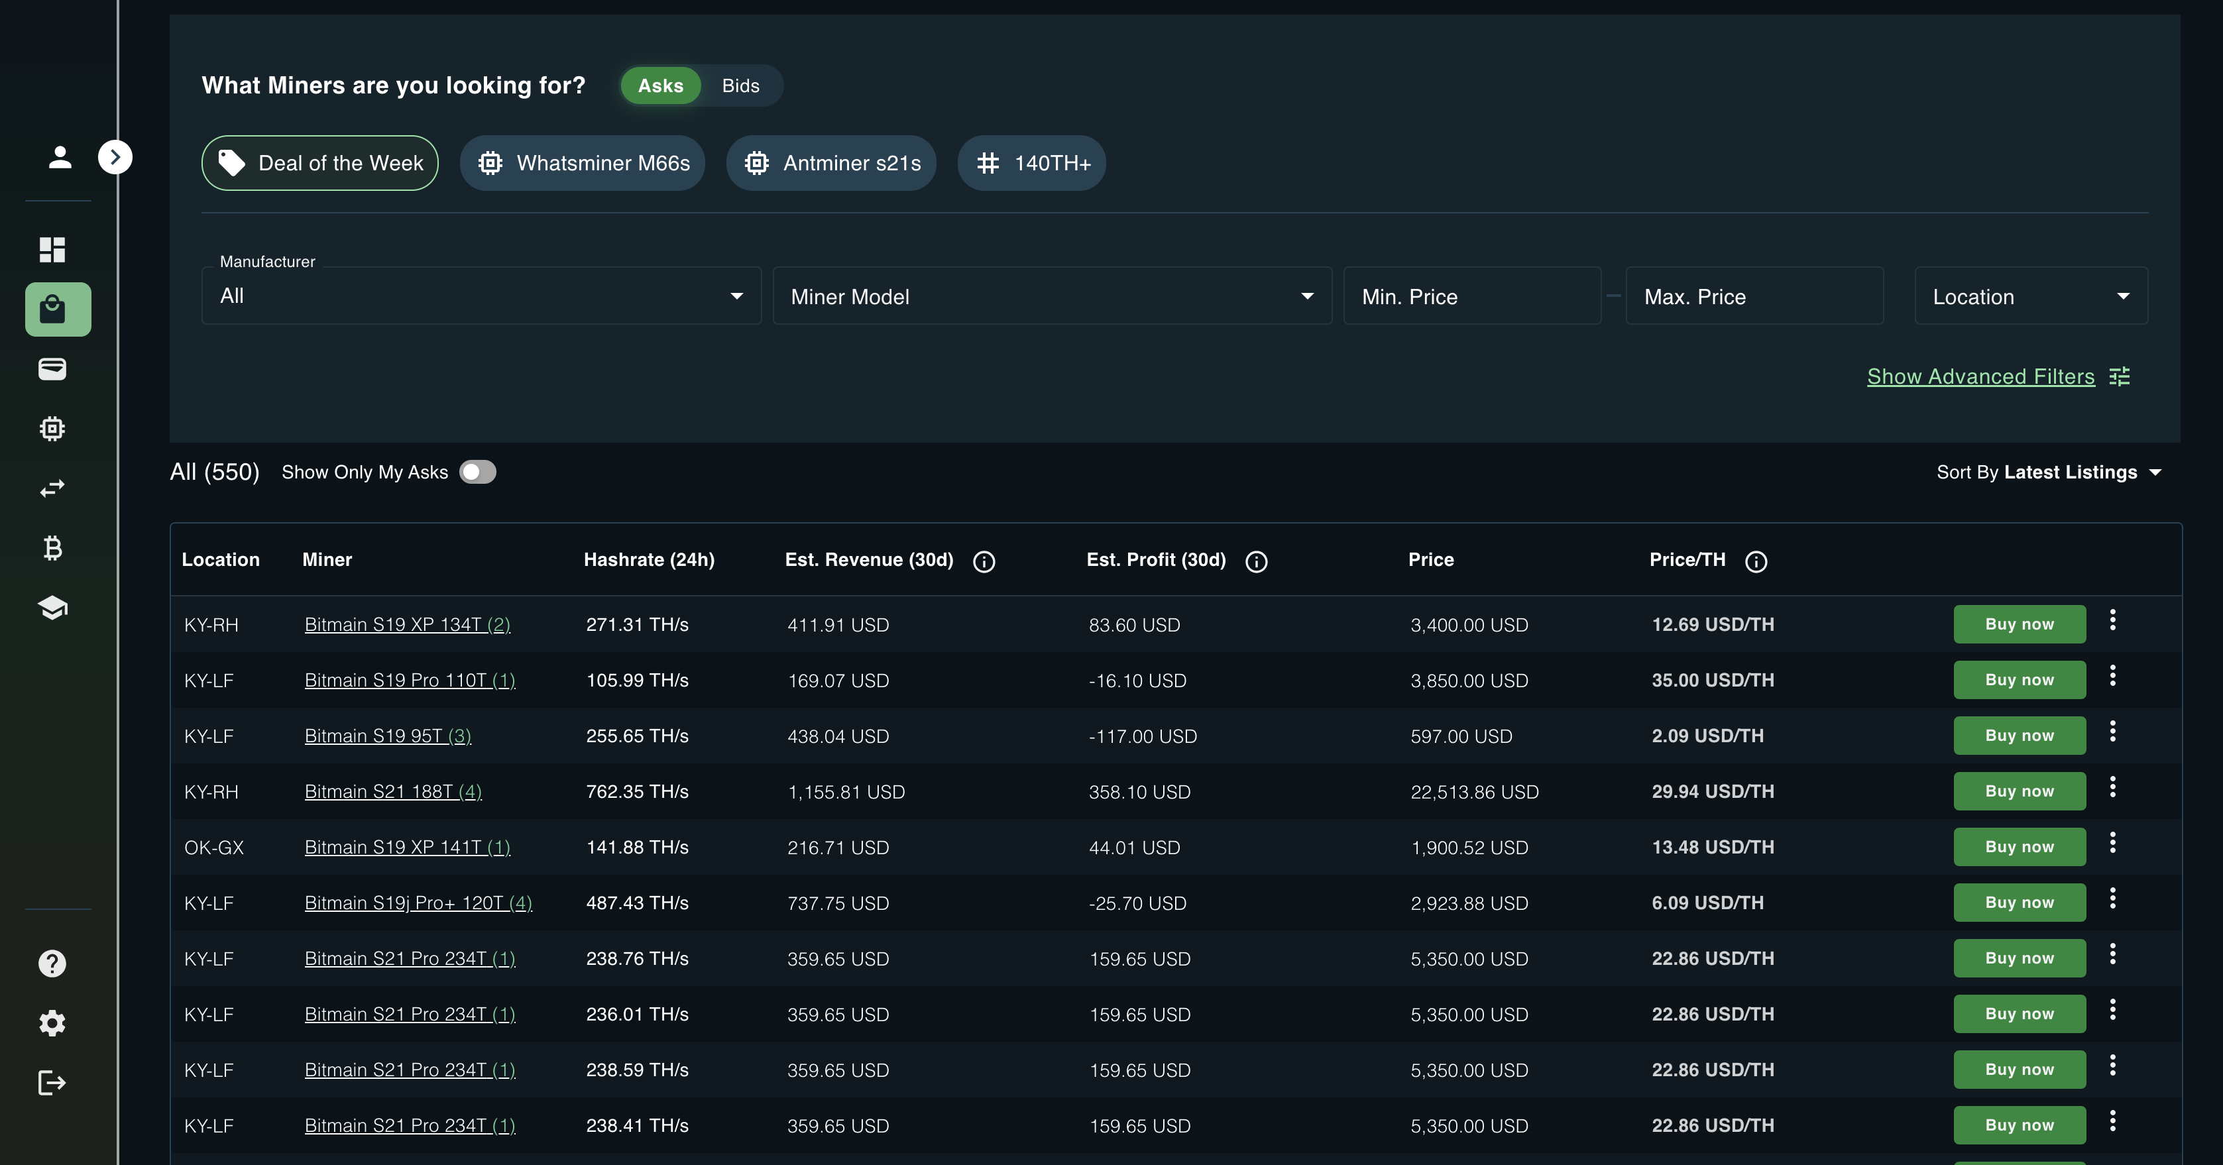Click the Bitcoin symbol sidebar icon
The image size is (2223, 1165).
coord(52,548)
